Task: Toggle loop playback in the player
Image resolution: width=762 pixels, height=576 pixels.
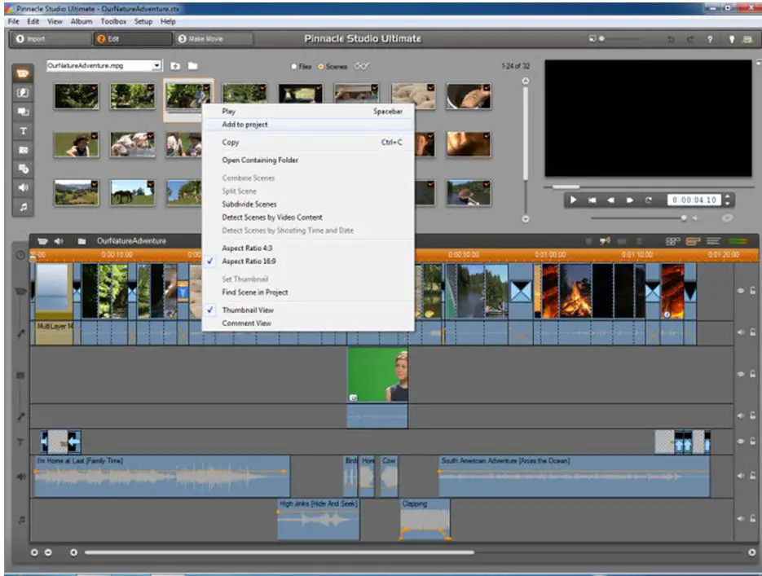Action: [x=648, y=200]
